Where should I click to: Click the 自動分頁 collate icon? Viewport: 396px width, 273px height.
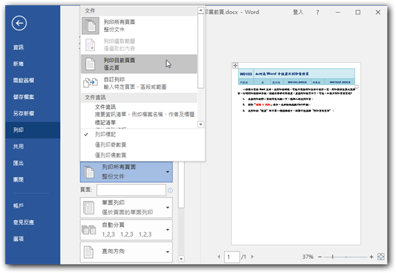[88, 230]
